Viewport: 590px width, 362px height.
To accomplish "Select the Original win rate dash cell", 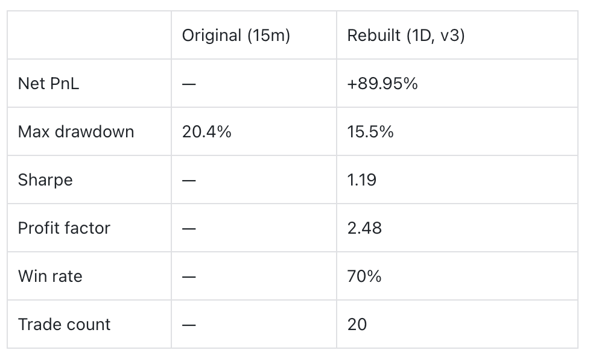I will pos(189,277).
